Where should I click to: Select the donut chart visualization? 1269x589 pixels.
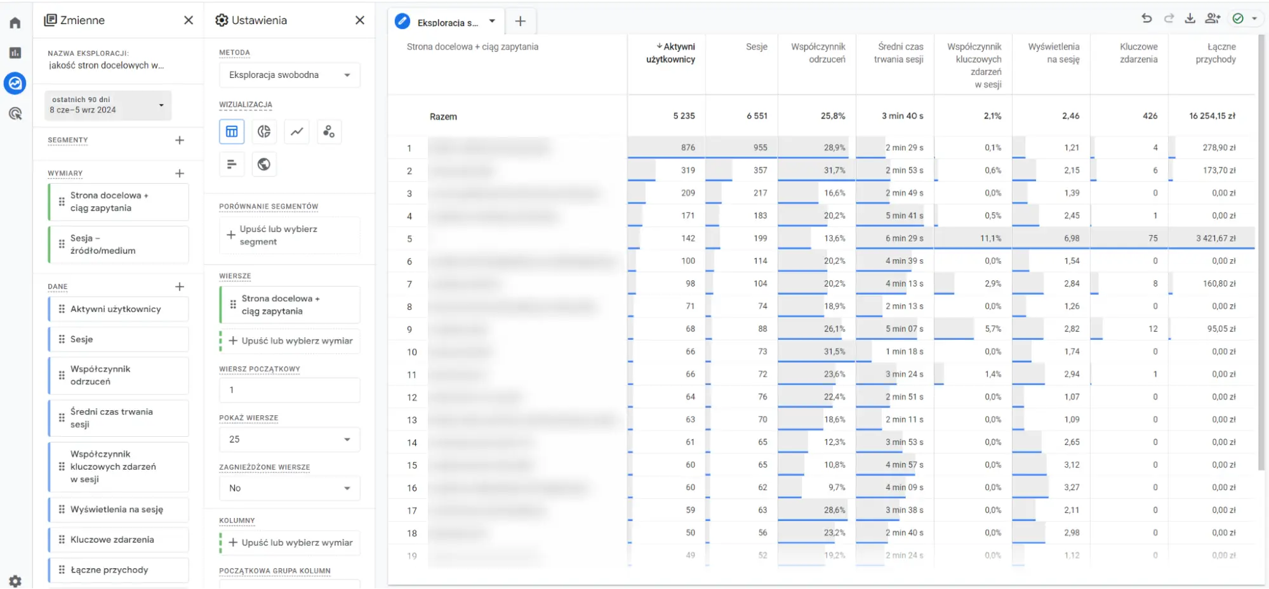click(x=264, y=131)
